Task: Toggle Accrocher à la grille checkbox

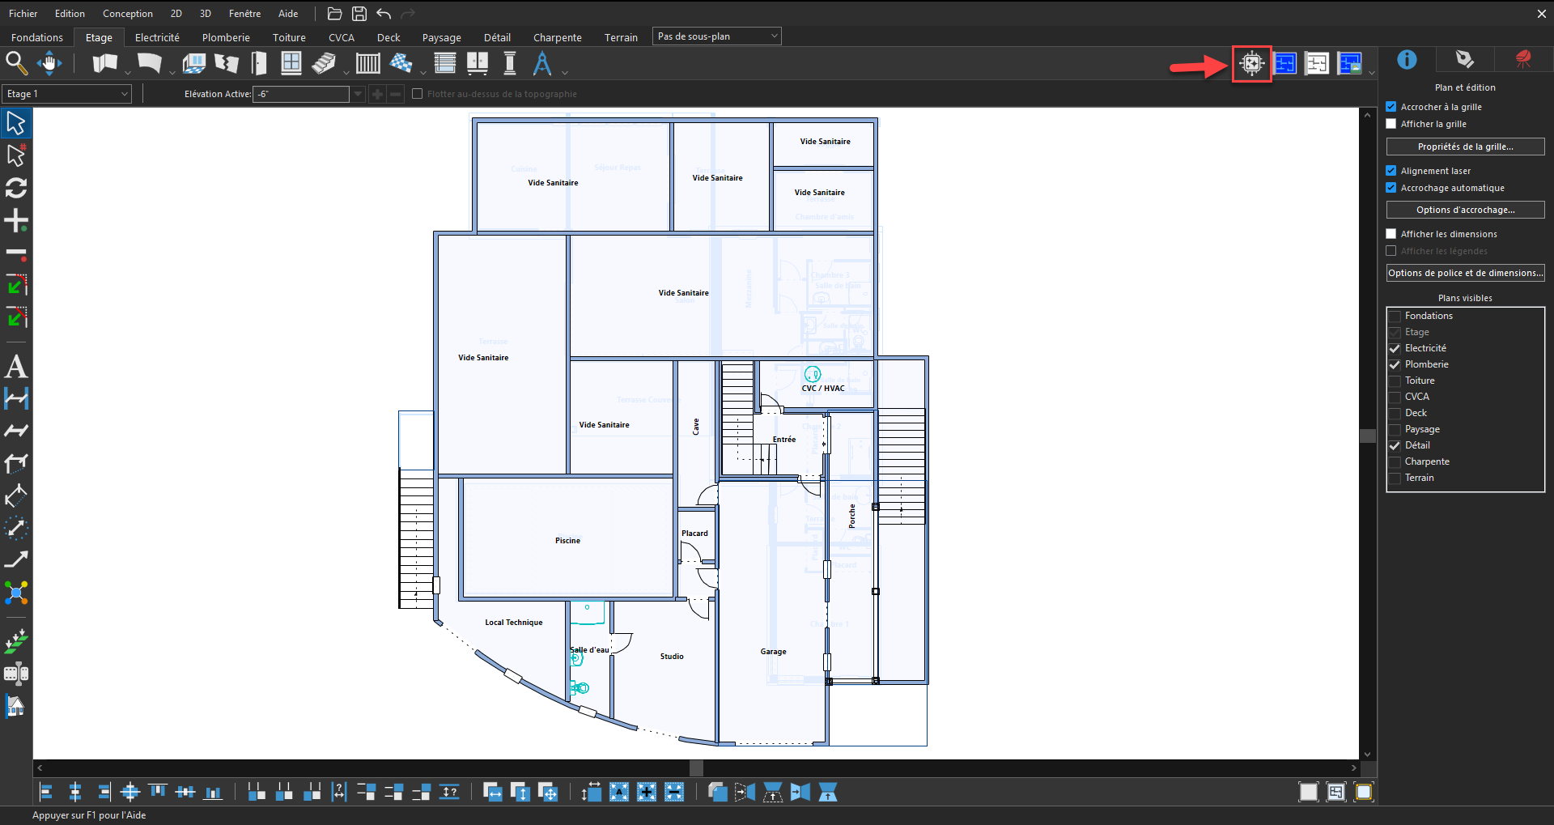Action: 1391,106
